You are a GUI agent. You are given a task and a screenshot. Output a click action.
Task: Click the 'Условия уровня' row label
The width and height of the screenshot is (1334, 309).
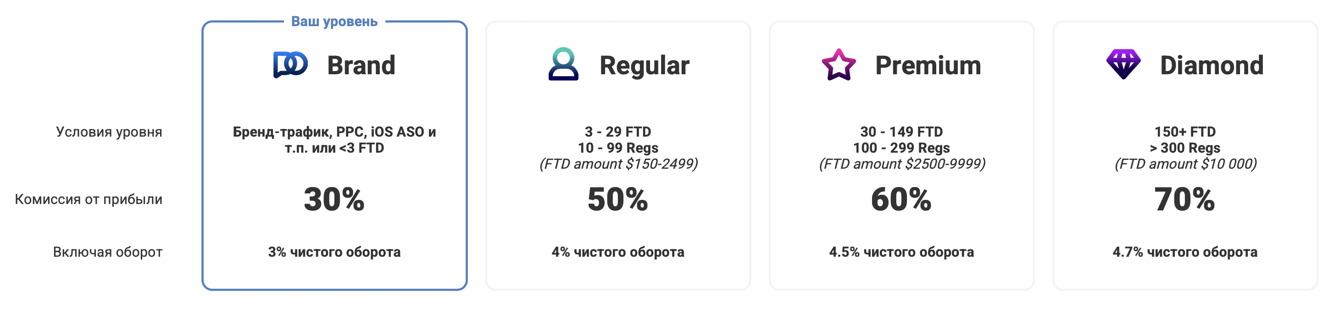point(109,132)
